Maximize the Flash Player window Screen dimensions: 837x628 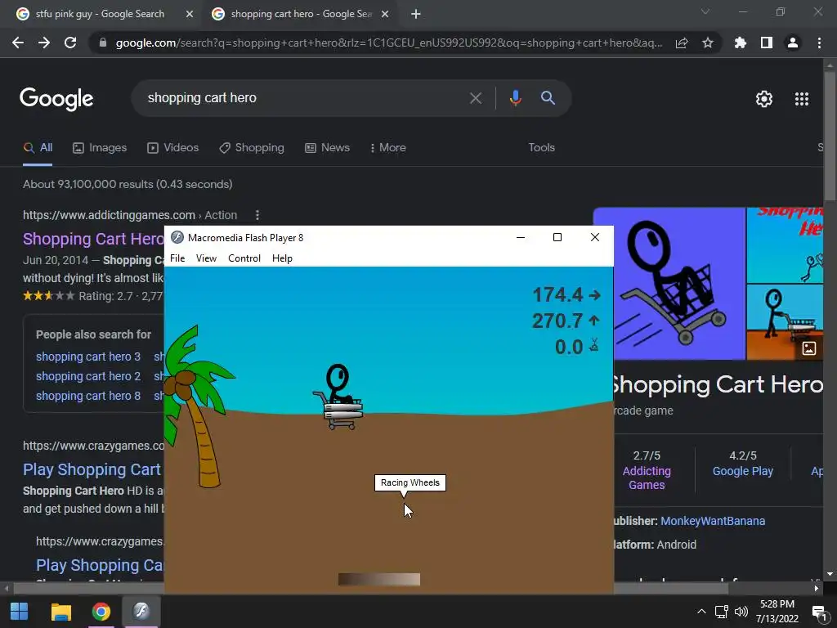click(557, 238)
